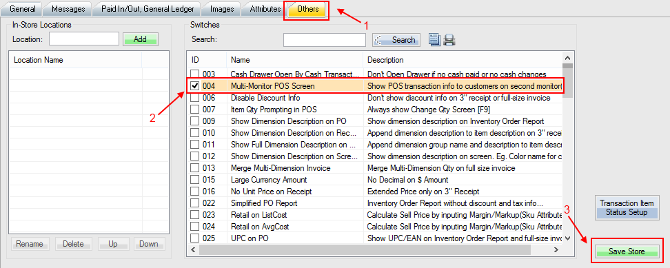Image resolution: width=670 pixels, height=268 pixels.
Task: Enable switch 023 Retail on ListCost
Action: pyautogui.click(x=195, y=215)
